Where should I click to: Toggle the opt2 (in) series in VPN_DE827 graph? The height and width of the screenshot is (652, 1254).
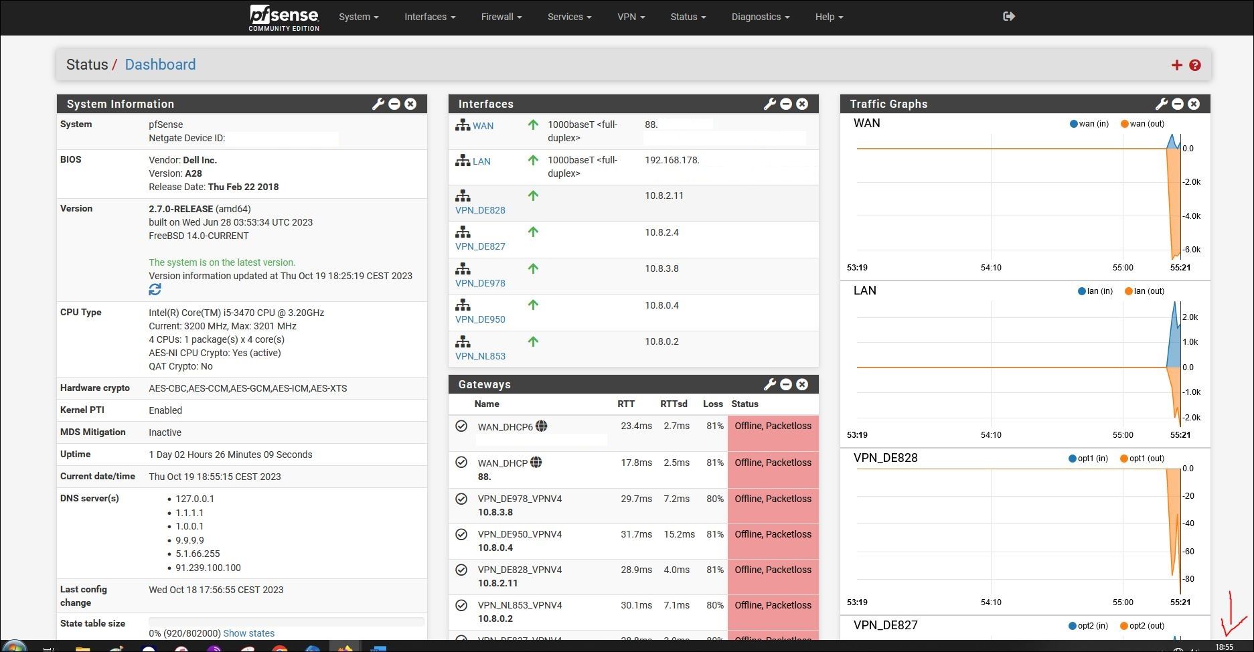click(1089, 626)
